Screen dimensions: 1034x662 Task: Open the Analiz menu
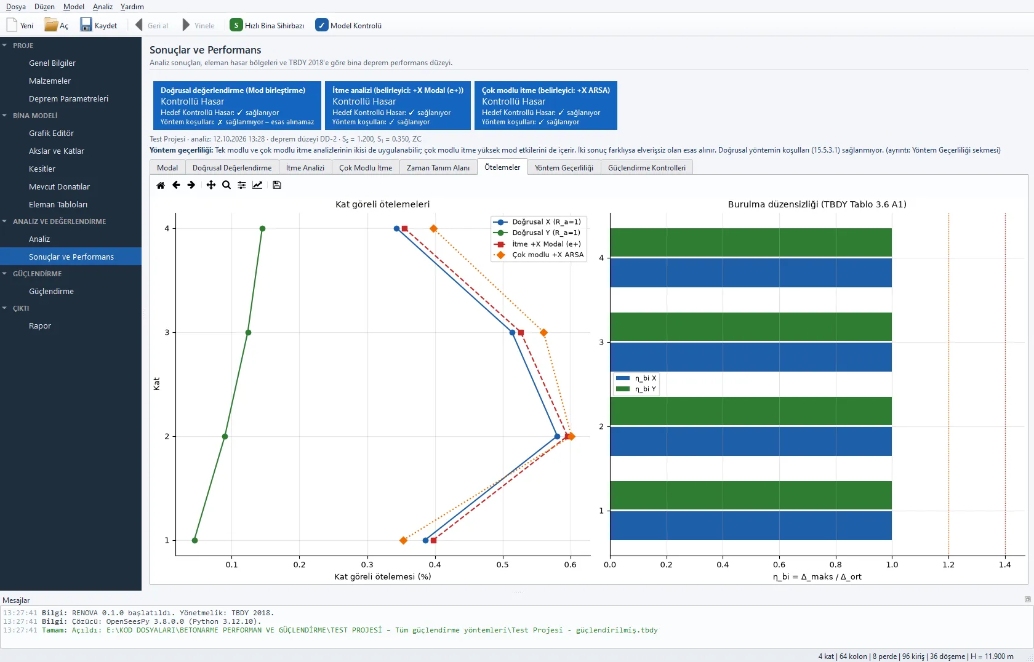pos(103,7)
